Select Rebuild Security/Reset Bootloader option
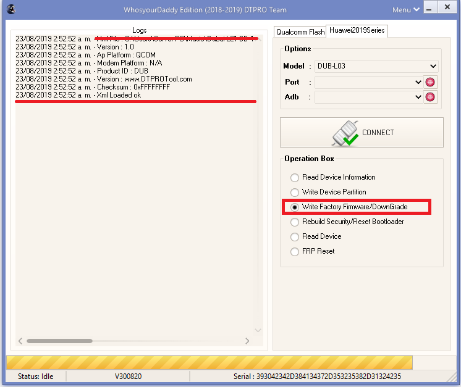461x387 pixels. 347,222
